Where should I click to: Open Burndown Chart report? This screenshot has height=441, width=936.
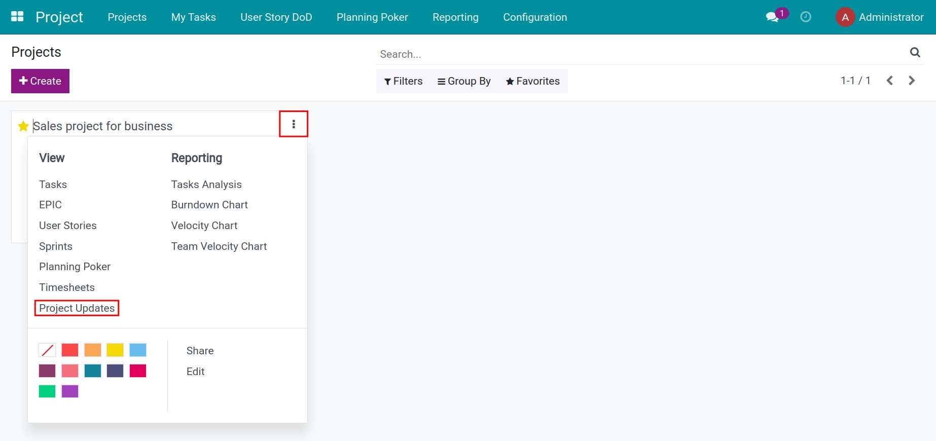pos(209,205)
